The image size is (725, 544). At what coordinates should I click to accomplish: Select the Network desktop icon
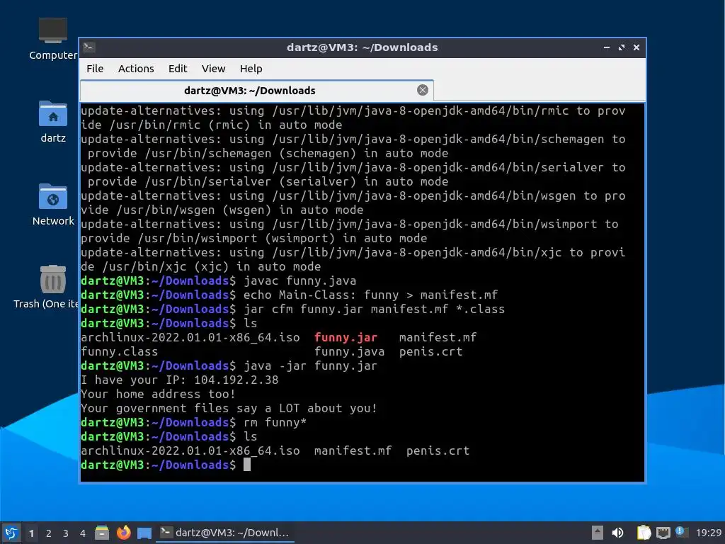52,205
